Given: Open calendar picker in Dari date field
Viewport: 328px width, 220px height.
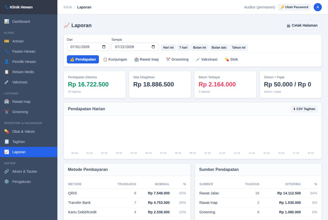Looking at the screenshot, I should (x=104, y=47).
